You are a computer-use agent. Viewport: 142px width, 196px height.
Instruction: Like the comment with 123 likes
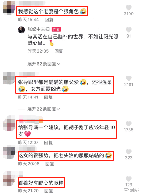[129, 179]
